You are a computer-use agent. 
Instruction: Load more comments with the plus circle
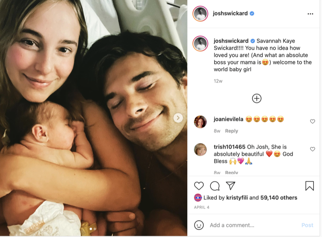tap(257, 98)
